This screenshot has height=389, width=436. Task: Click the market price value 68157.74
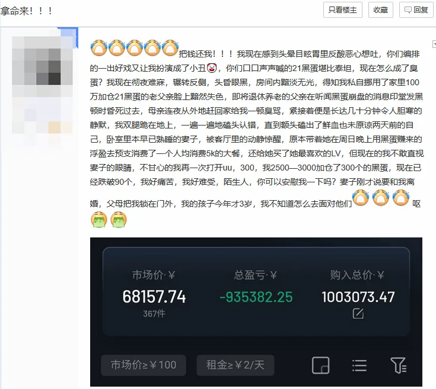click(154, 297)
